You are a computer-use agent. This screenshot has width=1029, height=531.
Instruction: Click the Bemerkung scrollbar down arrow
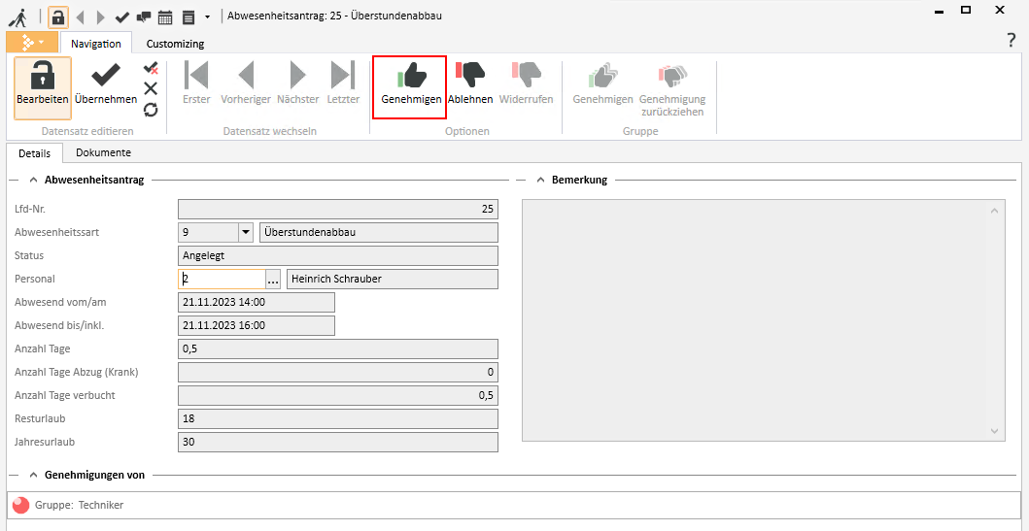coord(994,431)
